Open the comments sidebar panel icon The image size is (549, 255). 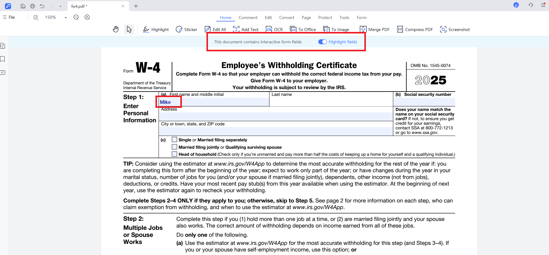point(2,73)
